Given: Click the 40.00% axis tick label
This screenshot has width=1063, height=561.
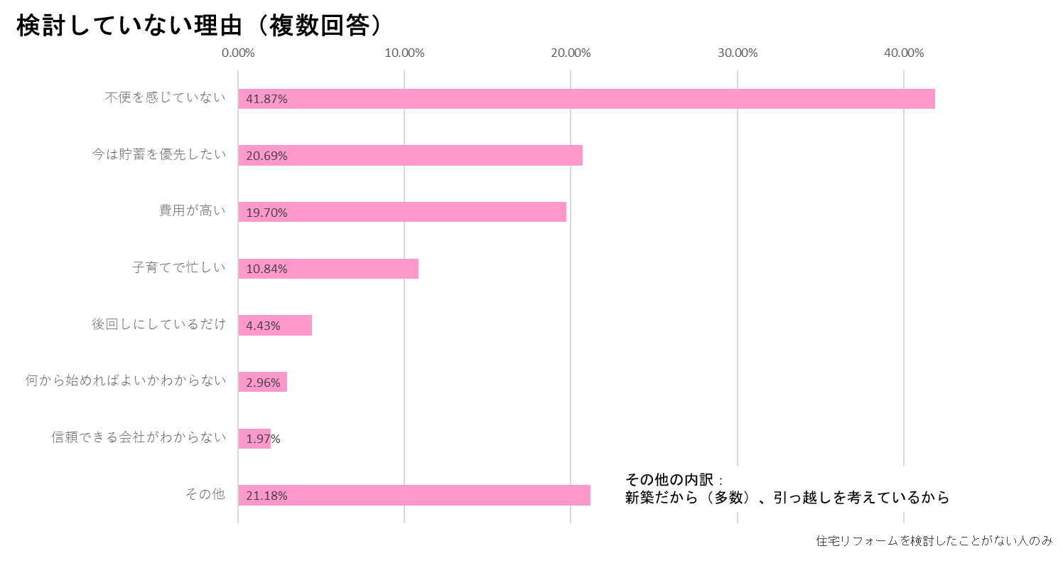Looking at the screenshot, I should click(x=904, y=53).
